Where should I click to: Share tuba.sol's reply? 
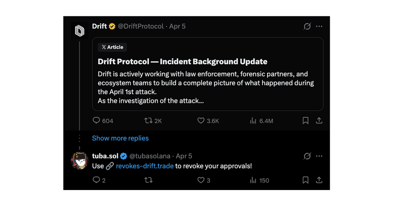click(319, 180)
